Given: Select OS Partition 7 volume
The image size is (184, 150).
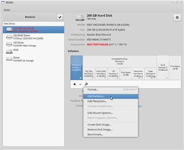Looking at the screenshot, I should click(x=113, y=74).
